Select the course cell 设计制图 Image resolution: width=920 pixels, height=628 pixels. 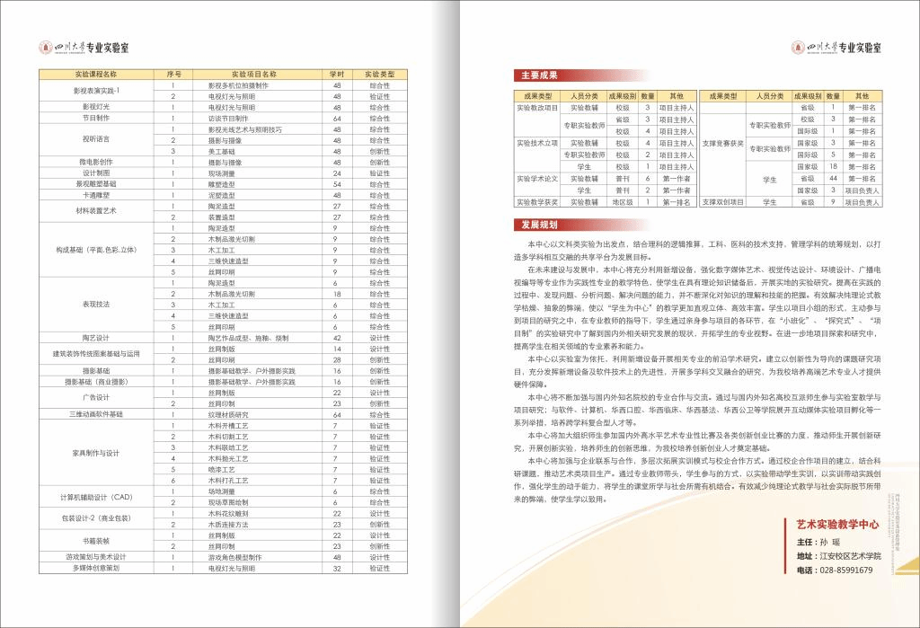coord(96,173)
